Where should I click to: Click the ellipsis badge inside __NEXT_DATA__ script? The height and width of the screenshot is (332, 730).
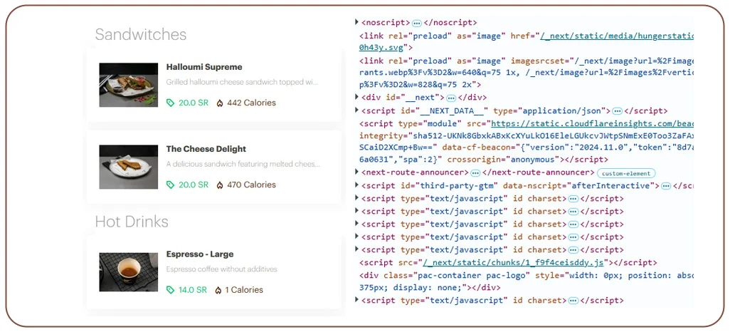click(618, 111)
